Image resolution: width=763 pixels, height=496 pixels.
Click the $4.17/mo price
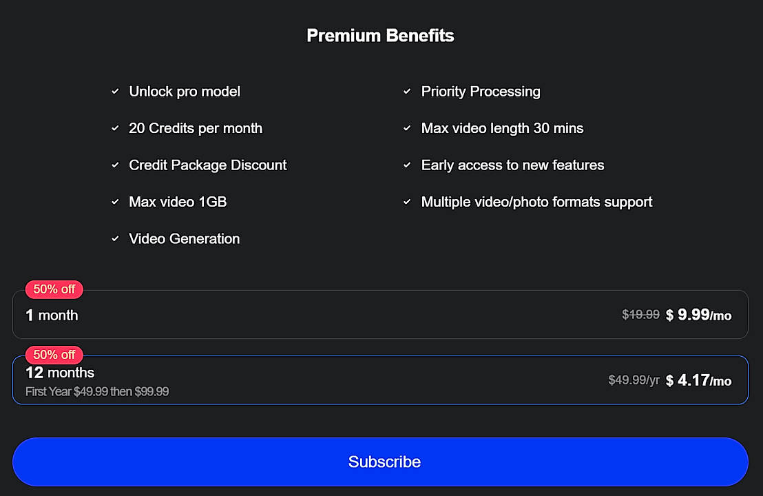click(x=698, y=380)
